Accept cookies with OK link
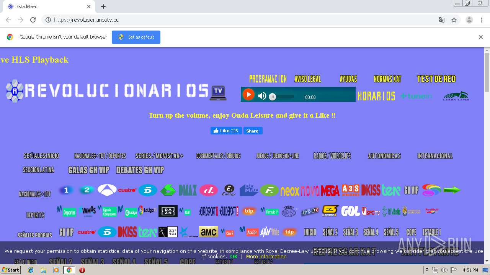This screenshot has height=275, width=490. (x=234, y=257)
